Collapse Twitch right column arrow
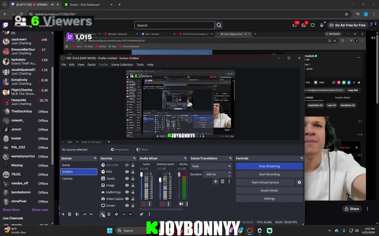 [373, 38]
